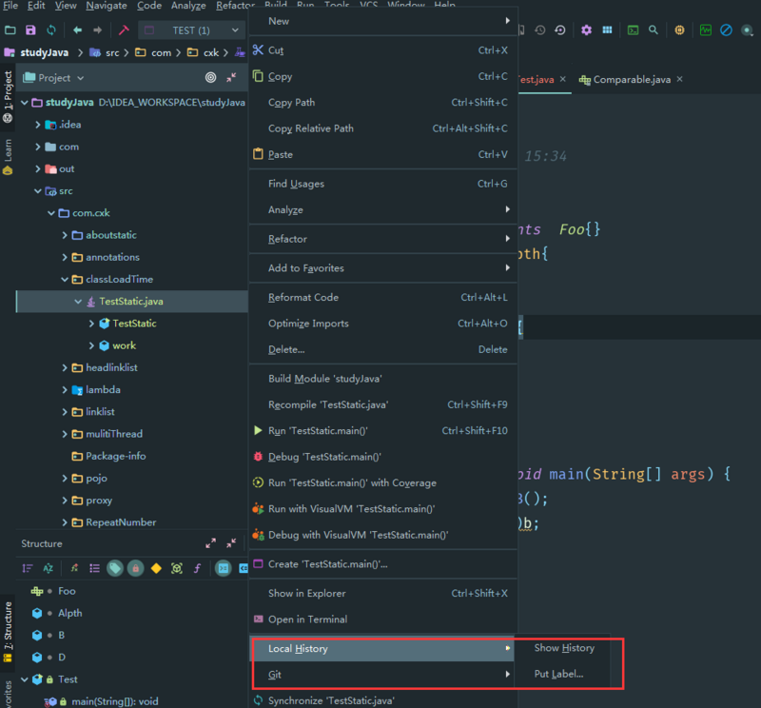Toggle Show Properties tag icon in Structure
This screenshot has height=708, width=761.
pyautogui.click(x=115, y=568)
